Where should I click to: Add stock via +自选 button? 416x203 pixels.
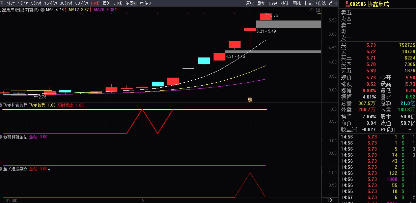point(321,3)
